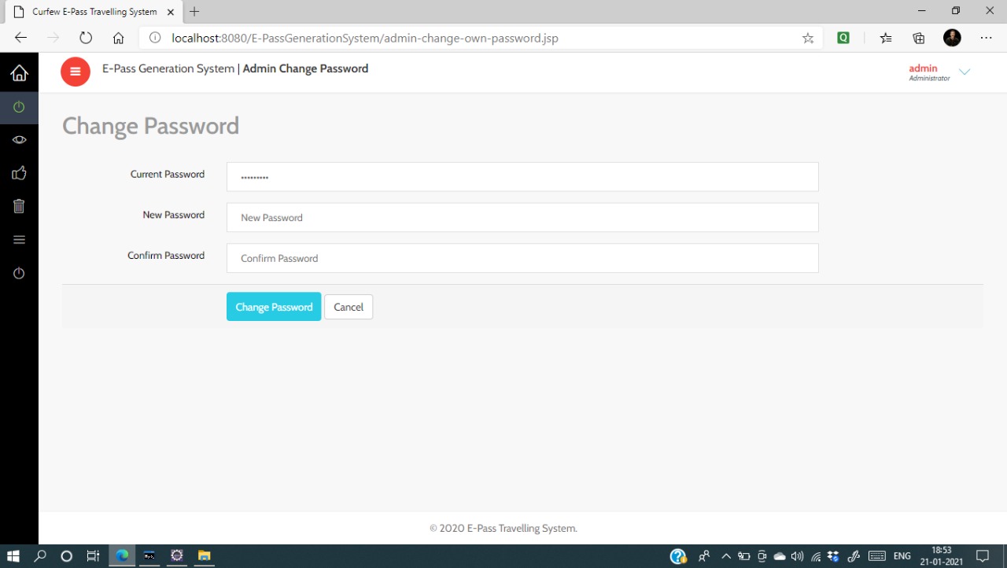This screenshot has height=568, width=1007.
Task: Open a new browser tab
Action: [x=194, y=12]
